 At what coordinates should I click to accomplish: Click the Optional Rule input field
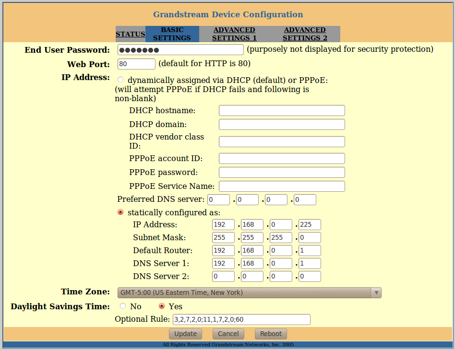pyautogui.click(x=241, y=319)
